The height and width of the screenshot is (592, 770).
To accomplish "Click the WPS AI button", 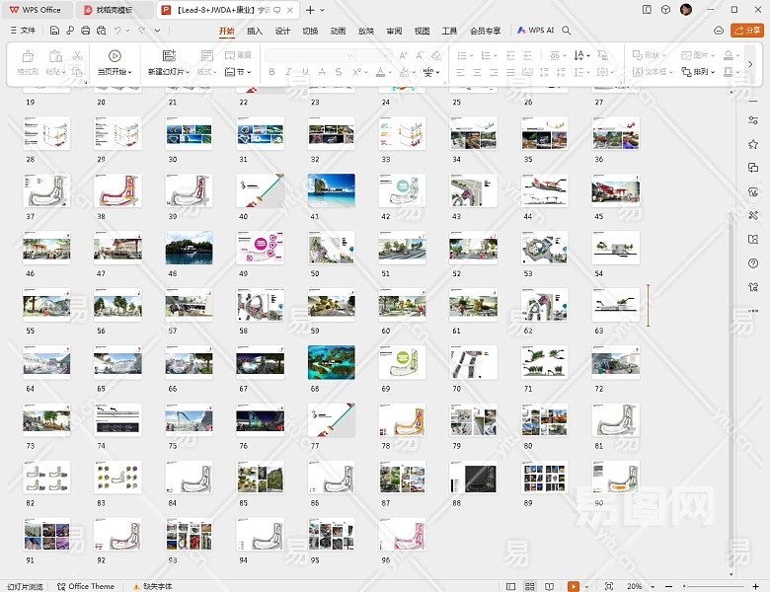I will click(x=535, y=31).
